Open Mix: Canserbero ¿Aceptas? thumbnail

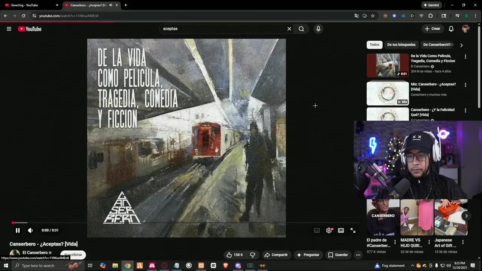(387, 93)
